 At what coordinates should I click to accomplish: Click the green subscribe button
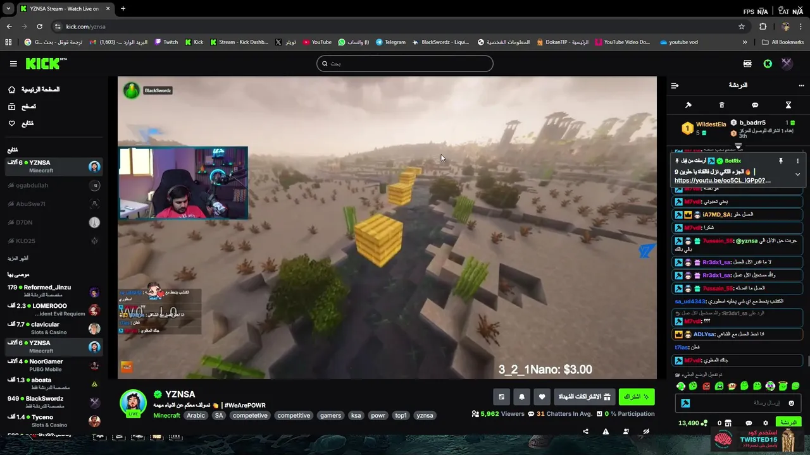637,397
